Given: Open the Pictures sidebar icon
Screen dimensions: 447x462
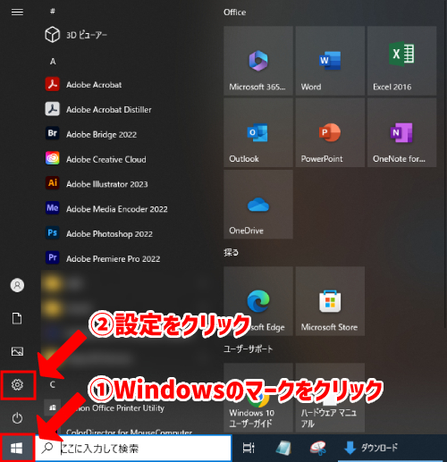Looking at the screenshot, I should pos(17,351).
